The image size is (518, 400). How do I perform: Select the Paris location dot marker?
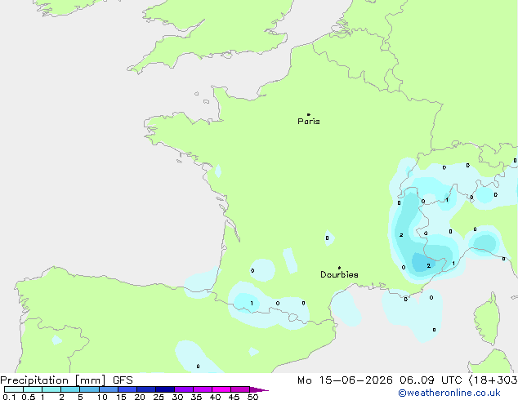coord(309,114)
